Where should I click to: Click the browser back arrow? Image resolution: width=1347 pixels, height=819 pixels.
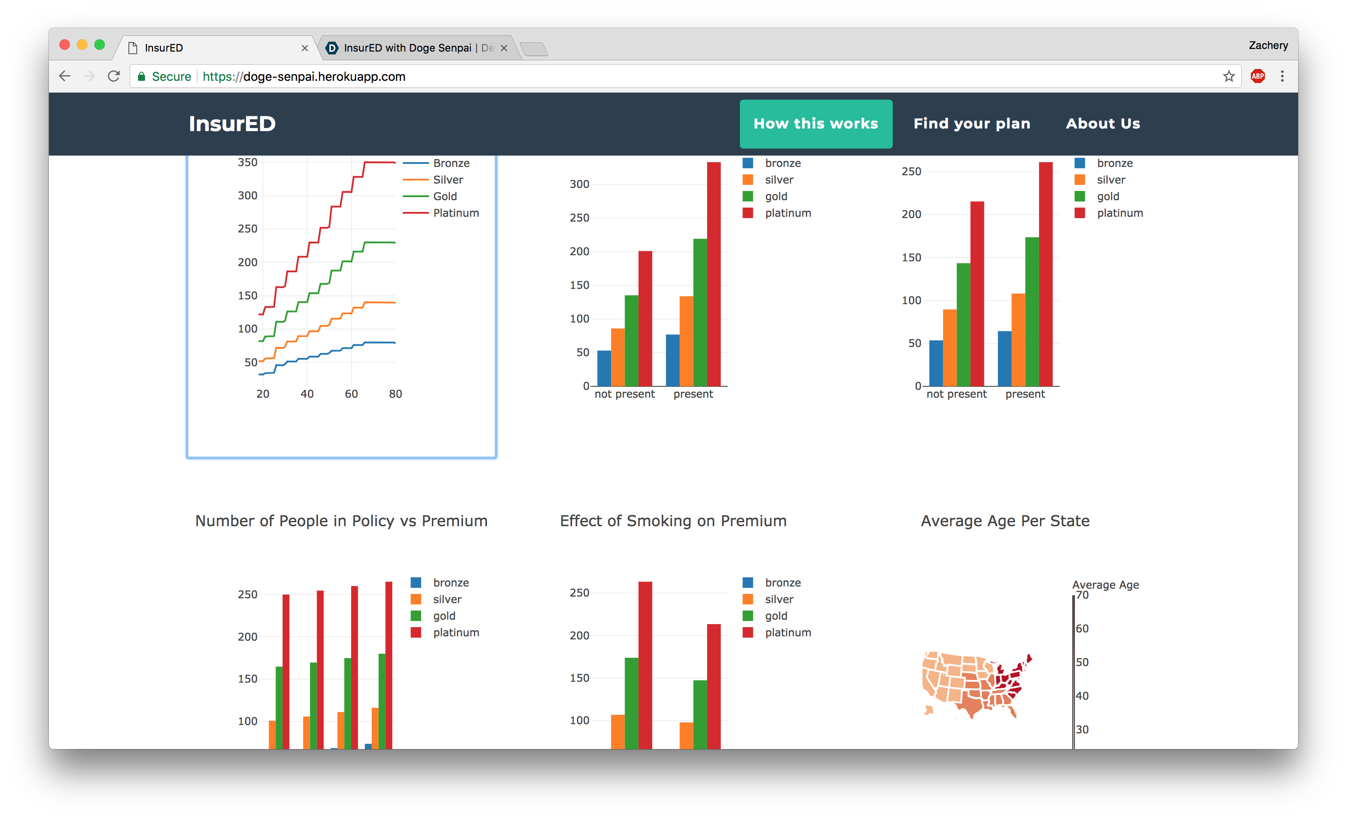65,76
